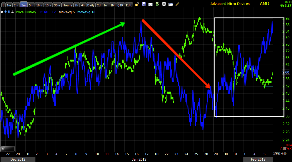Toggle the red A axis mode
292x162 pixels.
[281, 148]
